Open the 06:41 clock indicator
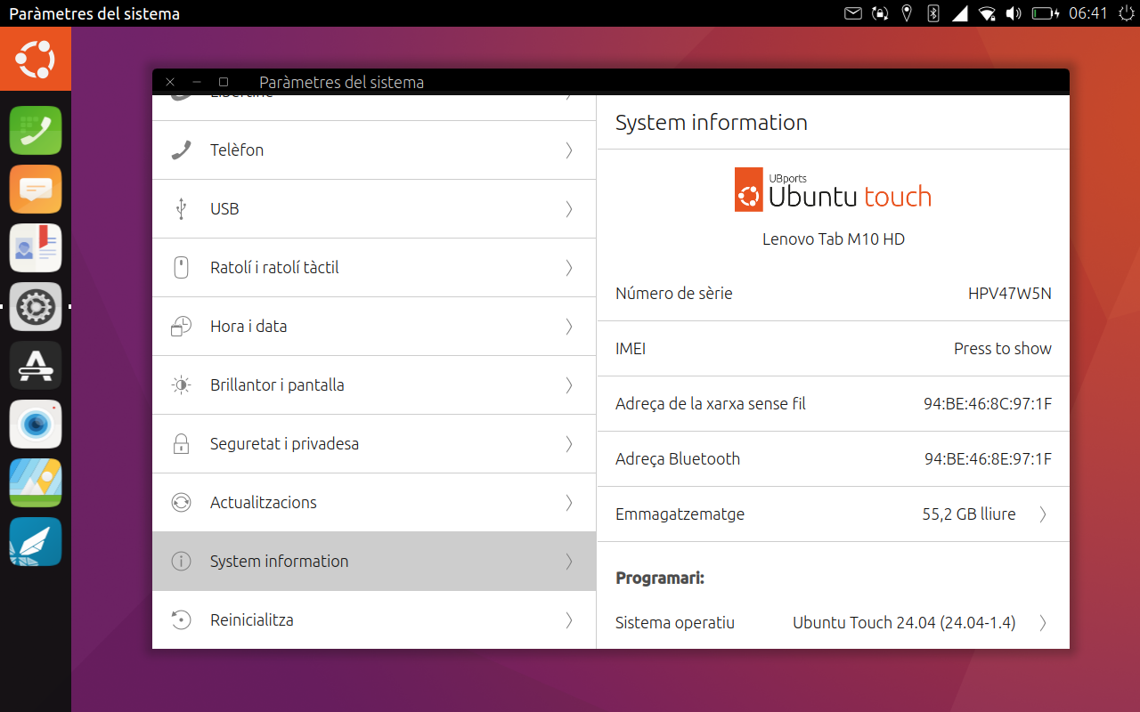The image size is (1140, 712). [1087, 13]
